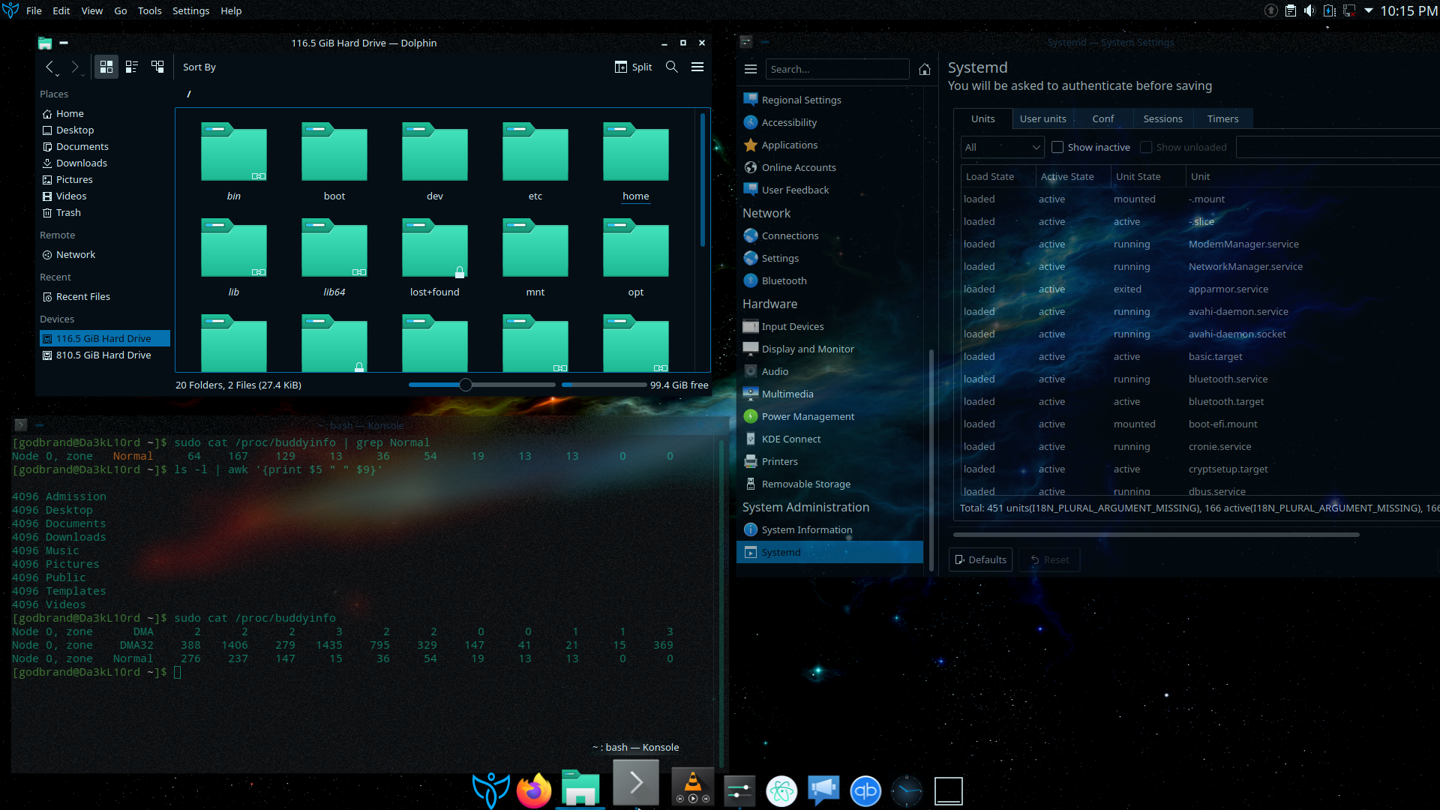Switch to the Timers tab
The height and width of the screenshot is (810, 1440).
coord(1222,118)
